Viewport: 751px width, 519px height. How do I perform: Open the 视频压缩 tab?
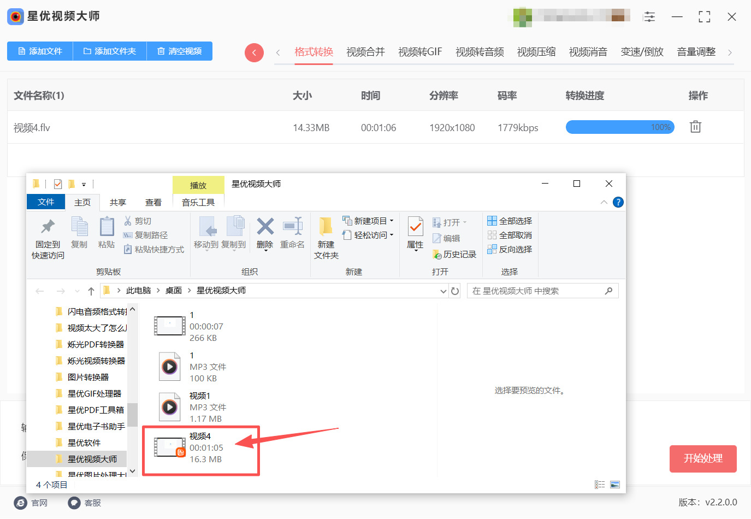coord(536,52)
